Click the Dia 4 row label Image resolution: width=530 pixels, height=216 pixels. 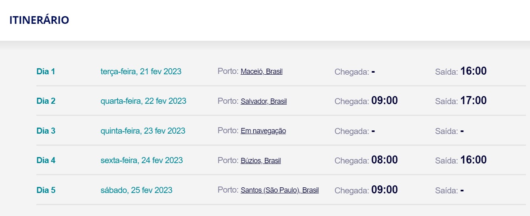[x=46, y=160]
